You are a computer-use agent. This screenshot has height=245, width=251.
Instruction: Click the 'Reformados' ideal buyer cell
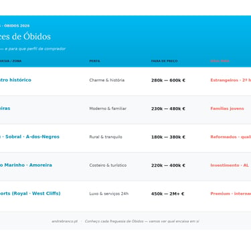(x=224, y=137)
